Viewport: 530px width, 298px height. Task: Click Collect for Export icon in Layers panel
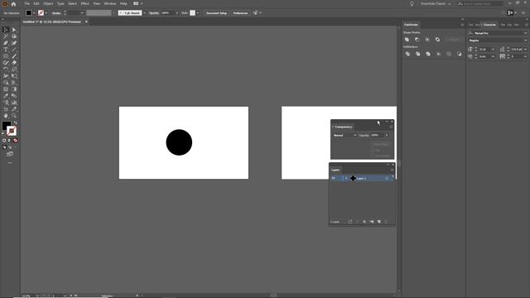point(350,222)
